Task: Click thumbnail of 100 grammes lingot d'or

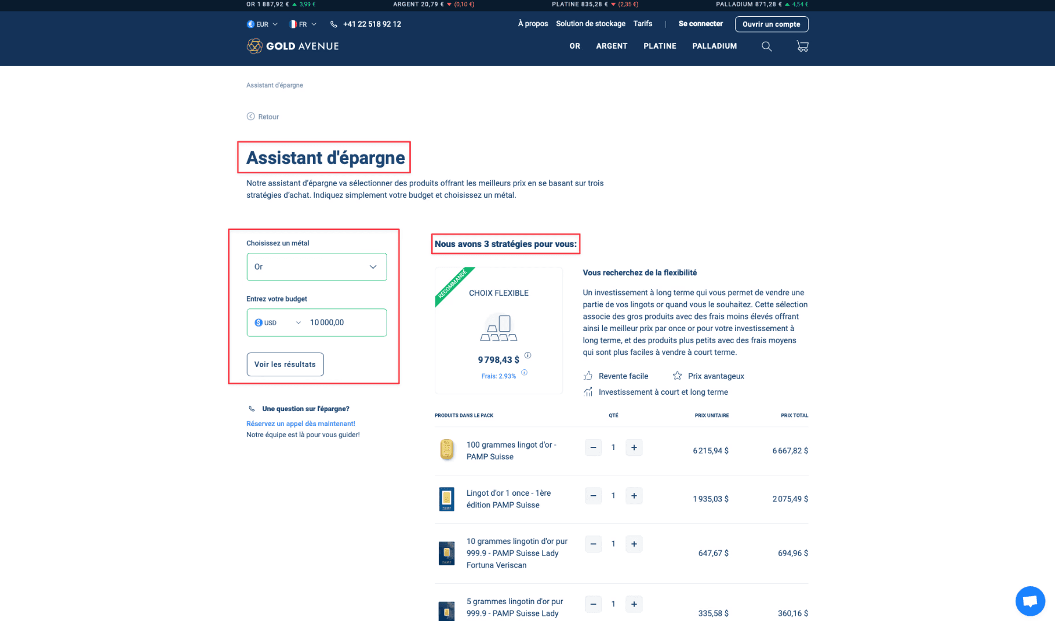Action: tap(446, 450)
